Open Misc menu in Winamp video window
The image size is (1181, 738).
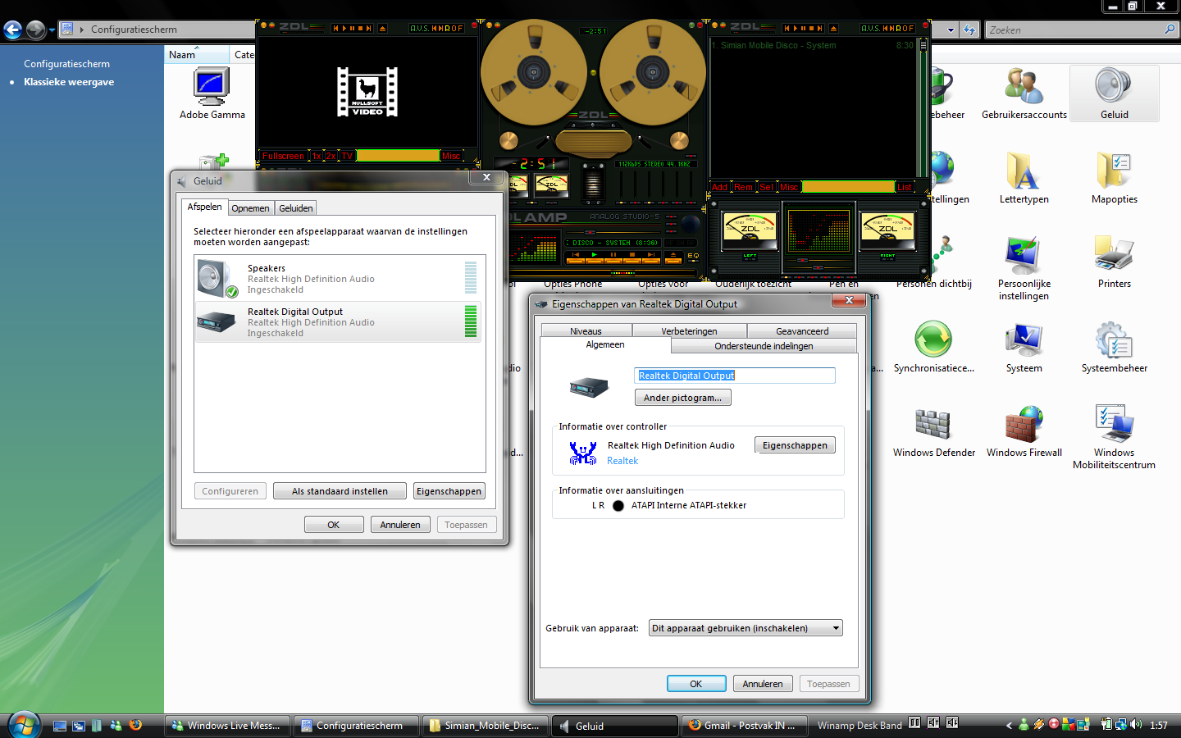pyautogui.click(x=451, y=156)
